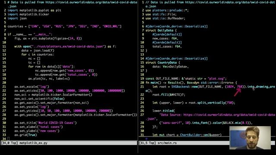Click the 'total_cases: f64,' field

click(167, 46)
